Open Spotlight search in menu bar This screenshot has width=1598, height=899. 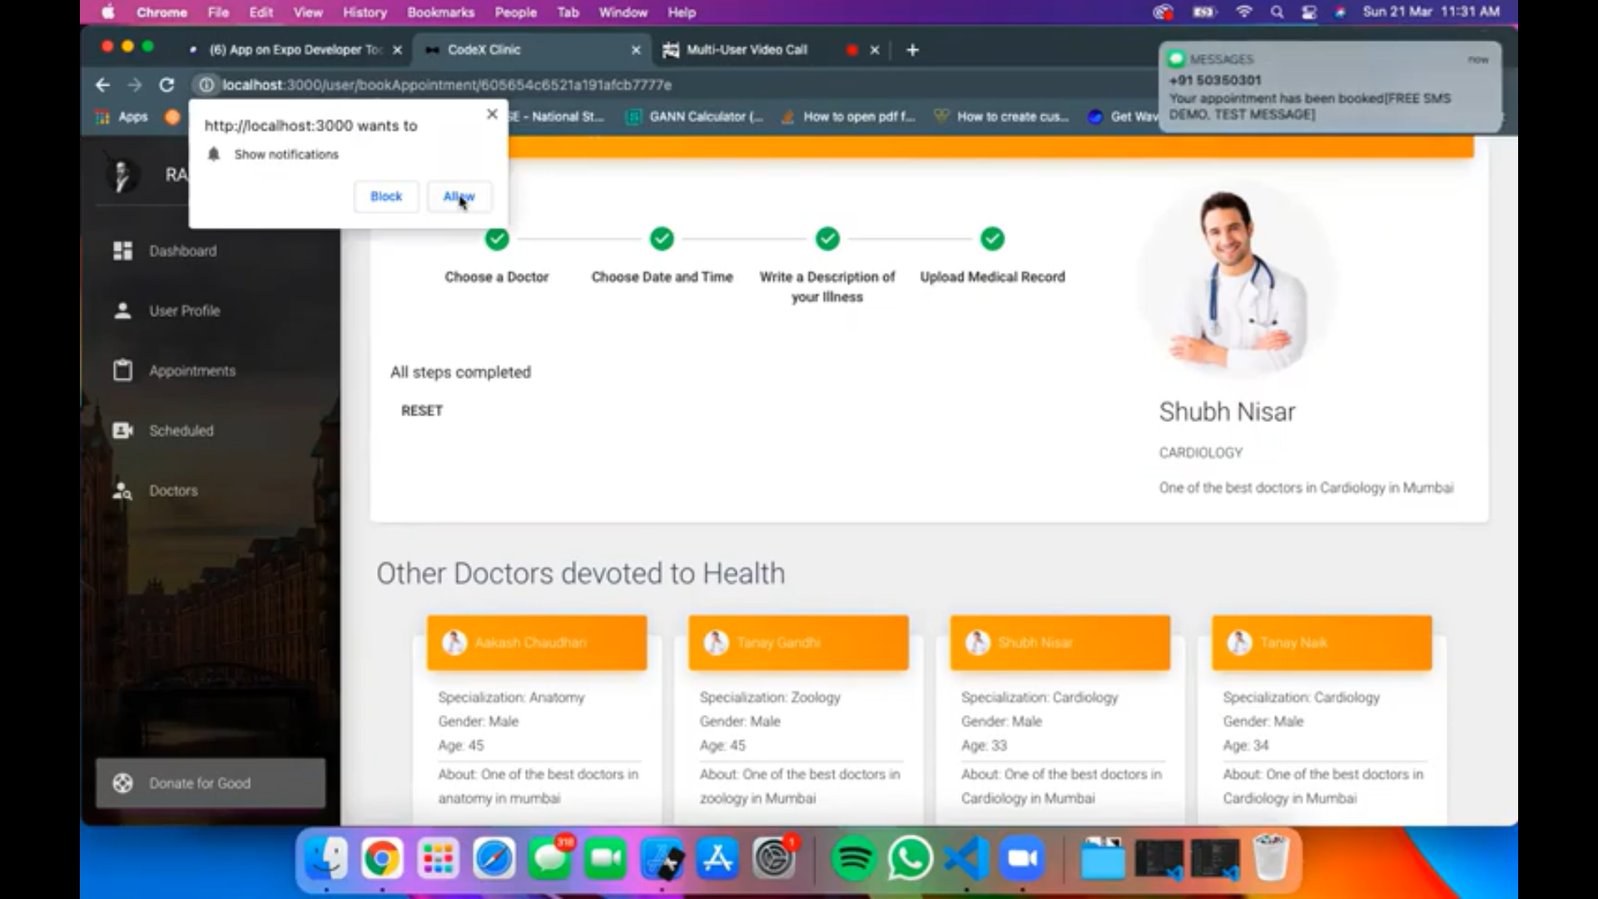pyautogui.click(x=1277, y=12)
